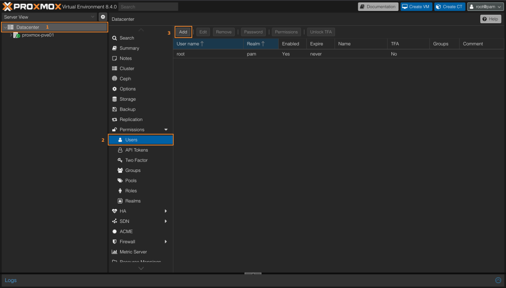Expand the proxmox-pve01 node tree
The height and width of the screenshot is (288, 506).
coord(11,35)
